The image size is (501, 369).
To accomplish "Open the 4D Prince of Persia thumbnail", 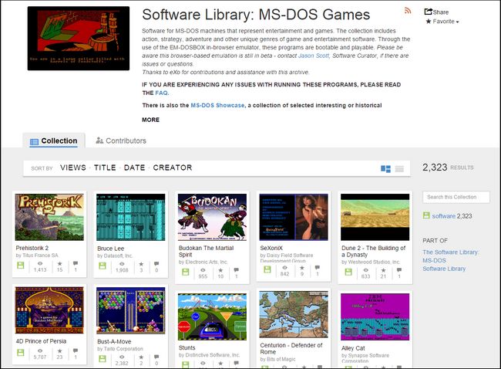I will [x=49, y=310].
